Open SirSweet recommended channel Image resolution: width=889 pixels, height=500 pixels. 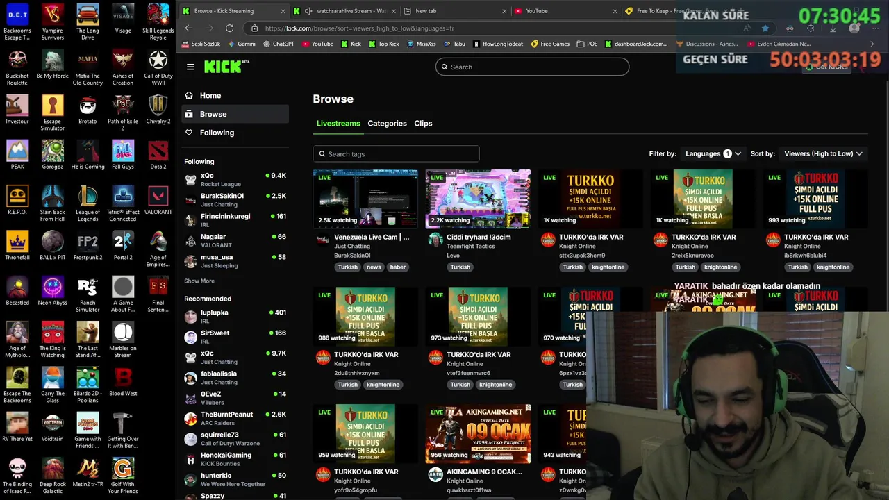pyautogui.click(x=235, y=337)
